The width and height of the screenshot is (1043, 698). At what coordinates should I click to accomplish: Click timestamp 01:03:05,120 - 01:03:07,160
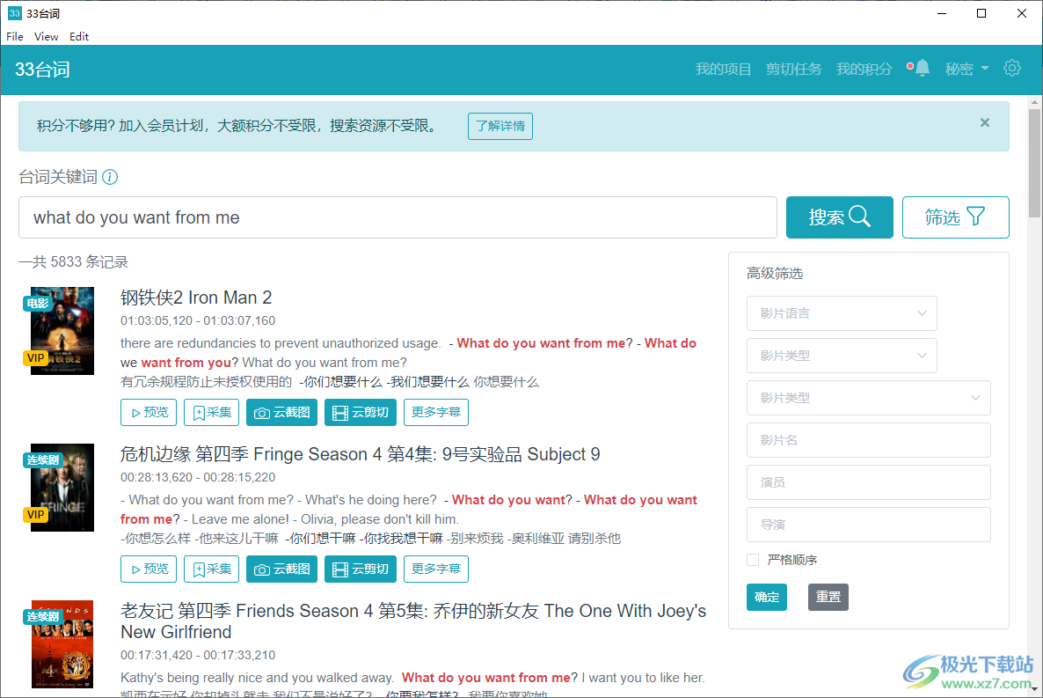[x=198, y=320]
